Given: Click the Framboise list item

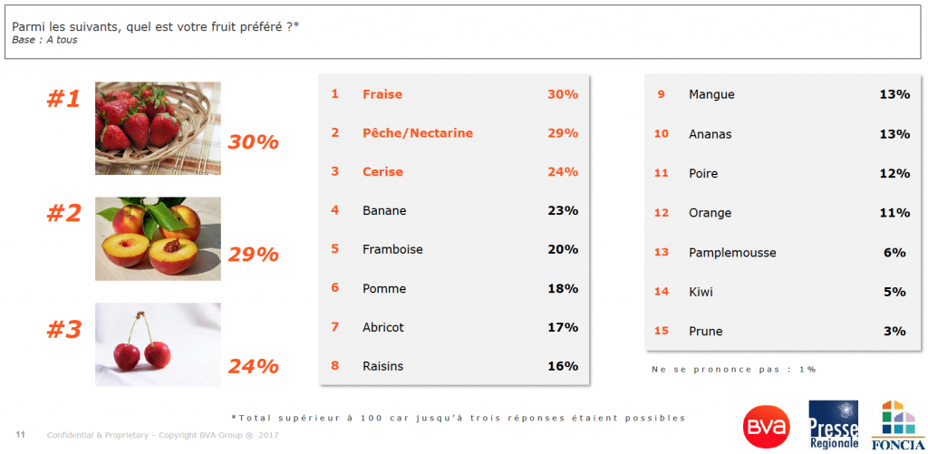Looking at the screenshot, I should coord(454,250).
